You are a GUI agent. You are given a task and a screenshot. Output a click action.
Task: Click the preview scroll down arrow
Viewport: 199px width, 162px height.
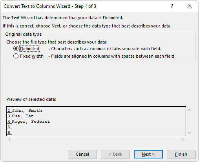tap(189, 133)
